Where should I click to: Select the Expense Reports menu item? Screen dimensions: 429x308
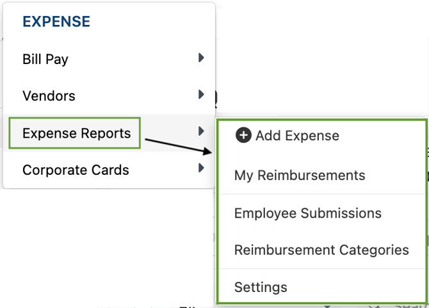109,133
